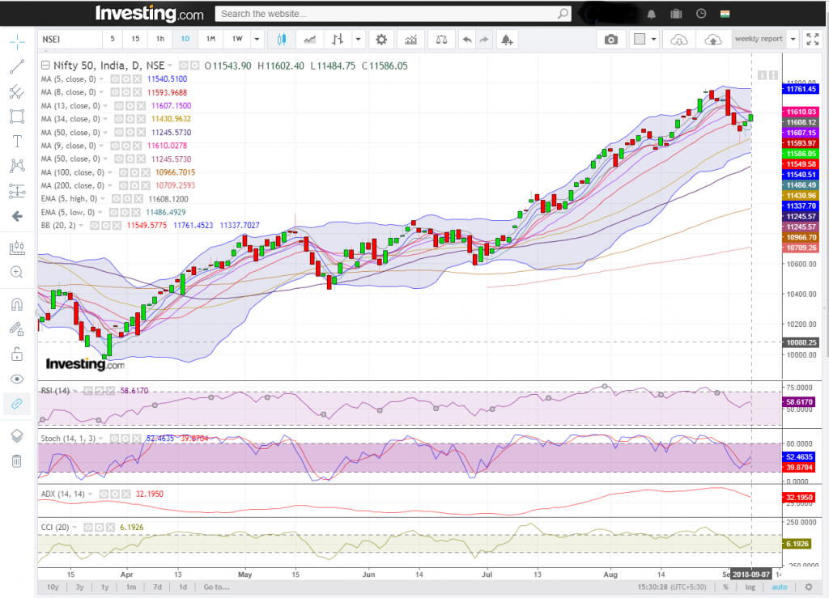Click the area chart style icon
The height and width of the screenshot is (598, 829).
pyautogui.click(x=310, y=39)
